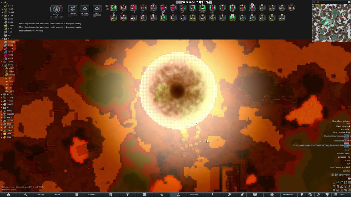Open the Minor break risk alert
Screen dimensions: 351x197
343,126
